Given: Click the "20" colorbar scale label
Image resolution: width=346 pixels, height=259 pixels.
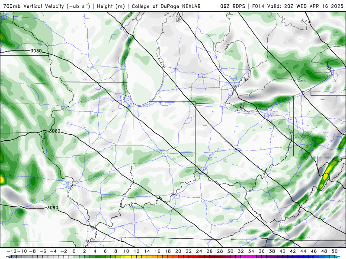Looking at the screenshot, I should (x=178, y=251).
